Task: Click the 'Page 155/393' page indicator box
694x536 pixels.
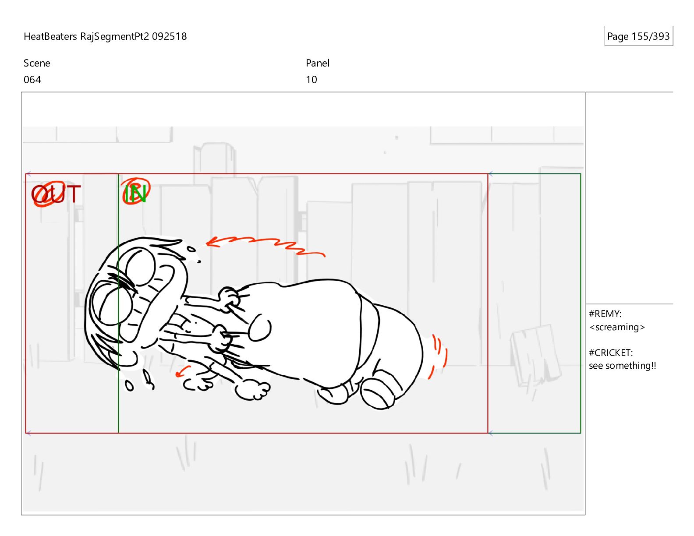Action: pos(638,36)
